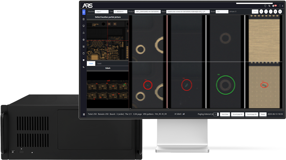Click the Start button
Viewport: 286px width, 160px height.
point(255,12)
